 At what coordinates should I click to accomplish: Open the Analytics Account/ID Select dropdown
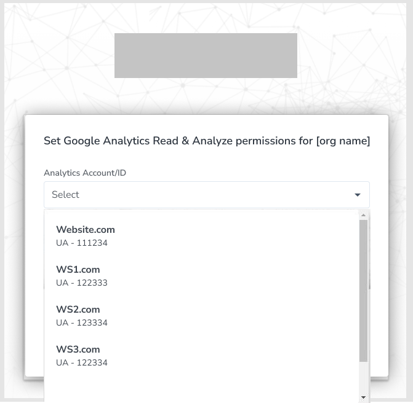click(206, 195)
